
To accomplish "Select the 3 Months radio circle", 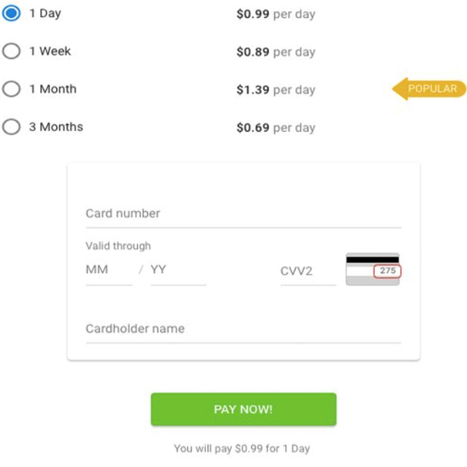I will click(x=11, y=127).
